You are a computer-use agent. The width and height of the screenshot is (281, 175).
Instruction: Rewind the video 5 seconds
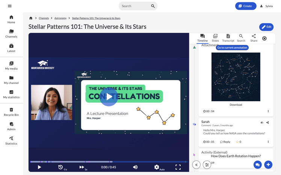click(61, 167)
